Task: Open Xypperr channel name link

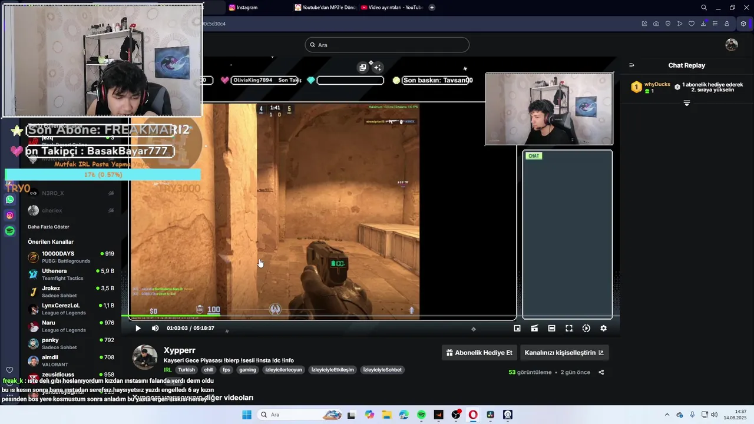Action: 179,350
